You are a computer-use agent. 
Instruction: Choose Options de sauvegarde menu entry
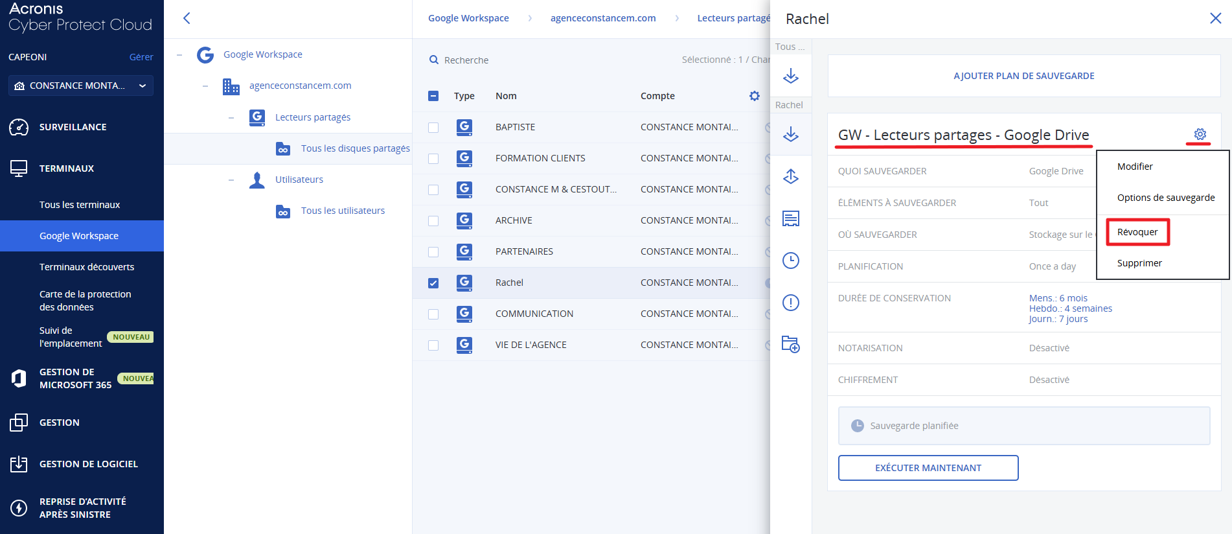[1166, 198]
